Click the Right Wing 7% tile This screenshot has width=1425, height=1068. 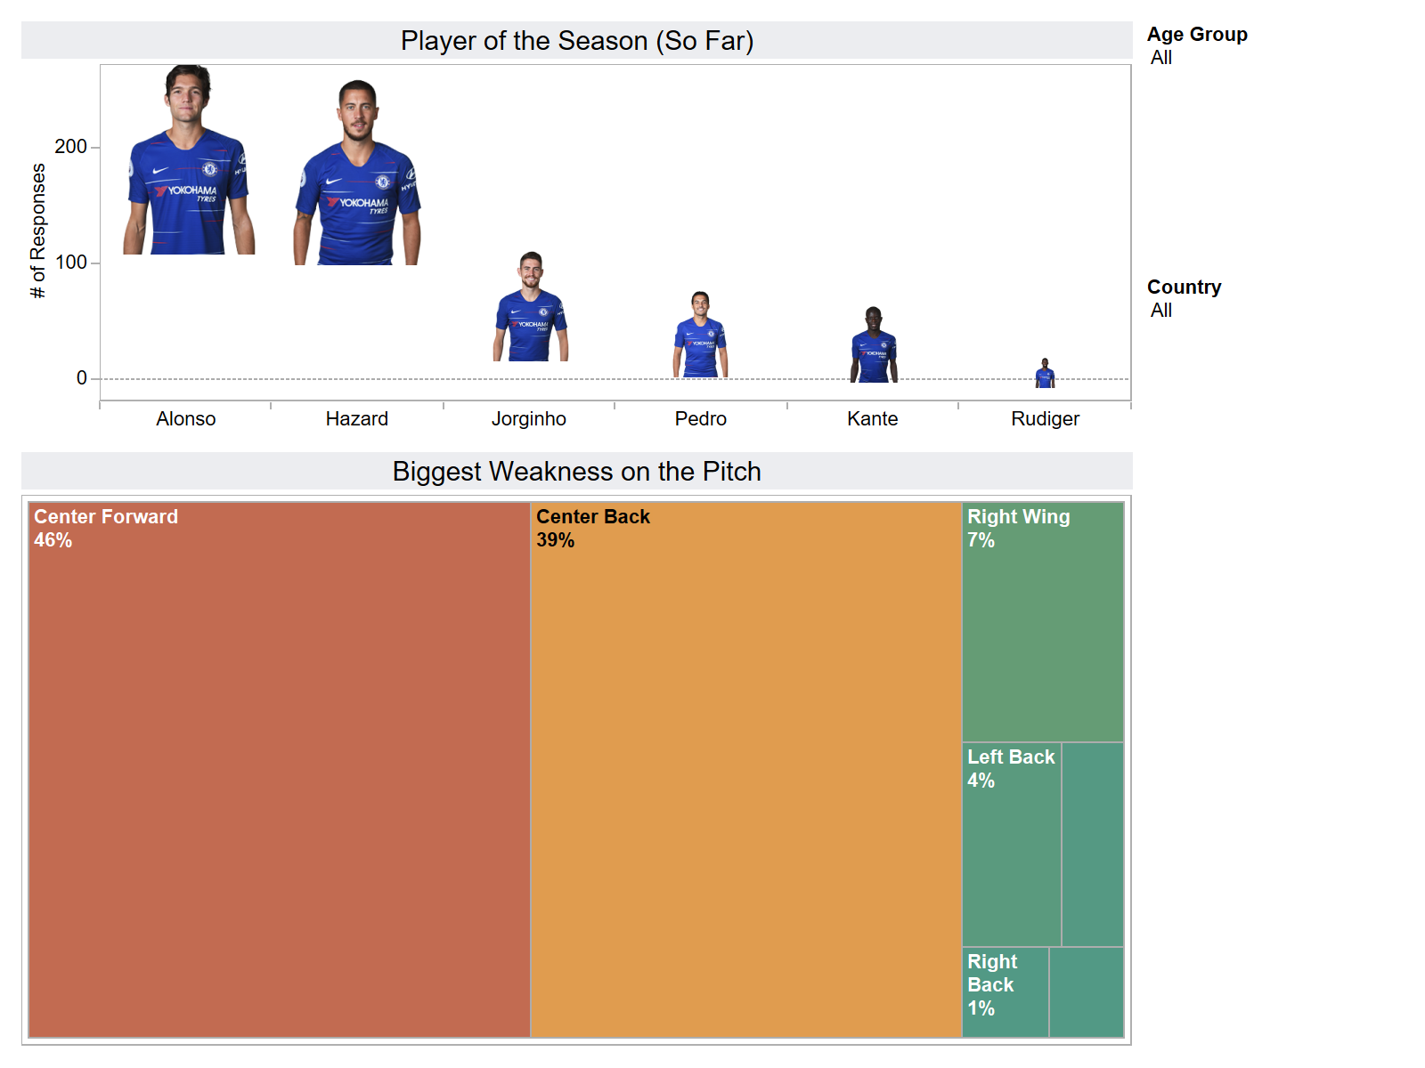click(x=1043, y=623)
